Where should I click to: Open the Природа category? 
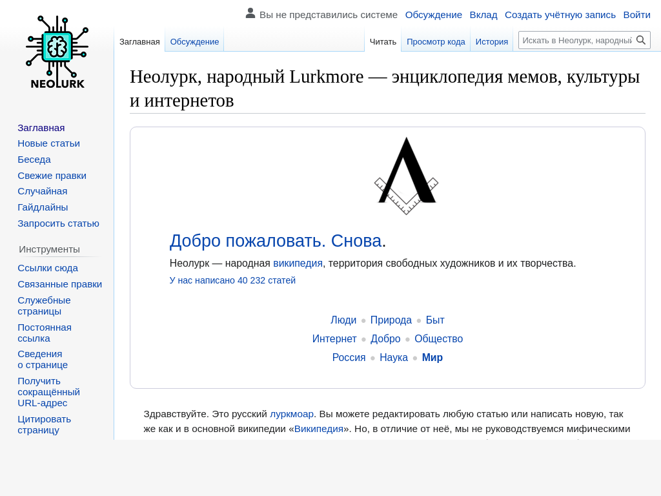391,320
